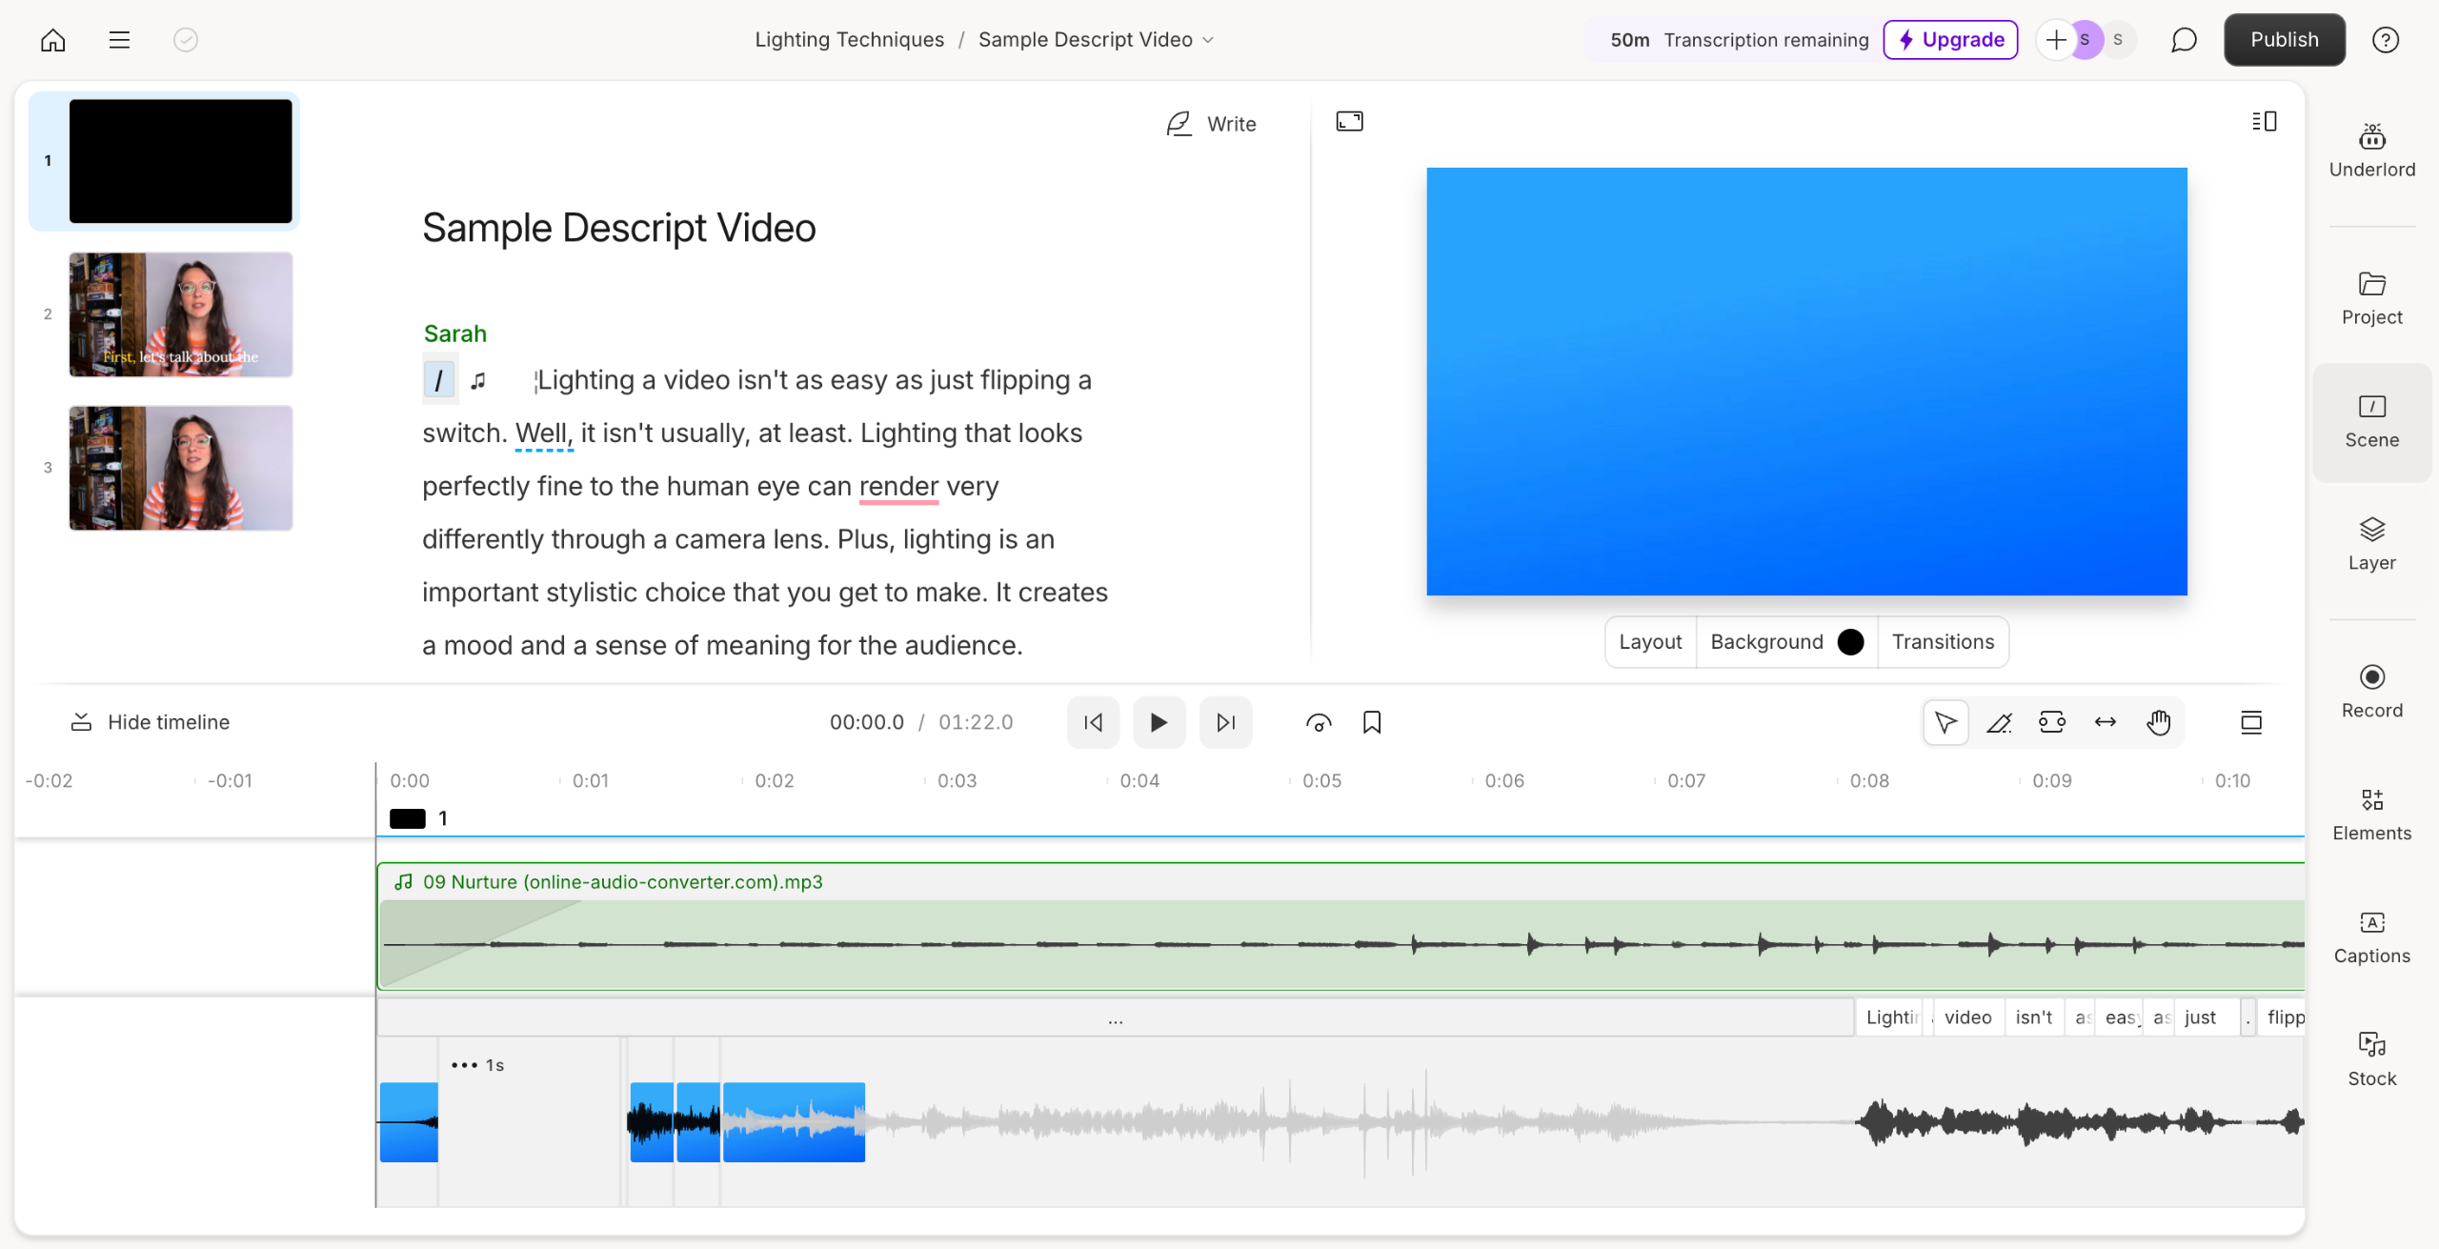The height and width of the screenshot is (1249, 2439).
Task: Click the black Background color swatch
Action: (x=1850, y=642)
